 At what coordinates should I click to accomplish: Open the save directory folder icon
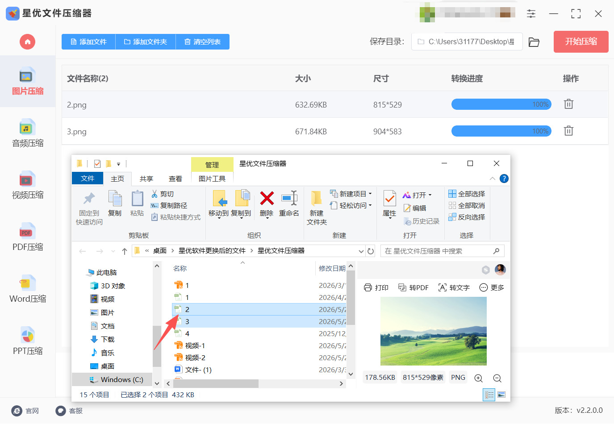pos(534,42)
